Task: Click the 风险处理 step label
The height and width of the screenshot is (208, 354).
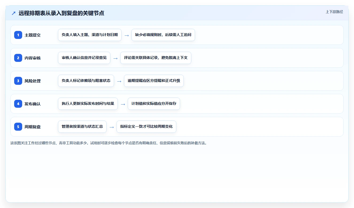Action: tap(33, 81)
